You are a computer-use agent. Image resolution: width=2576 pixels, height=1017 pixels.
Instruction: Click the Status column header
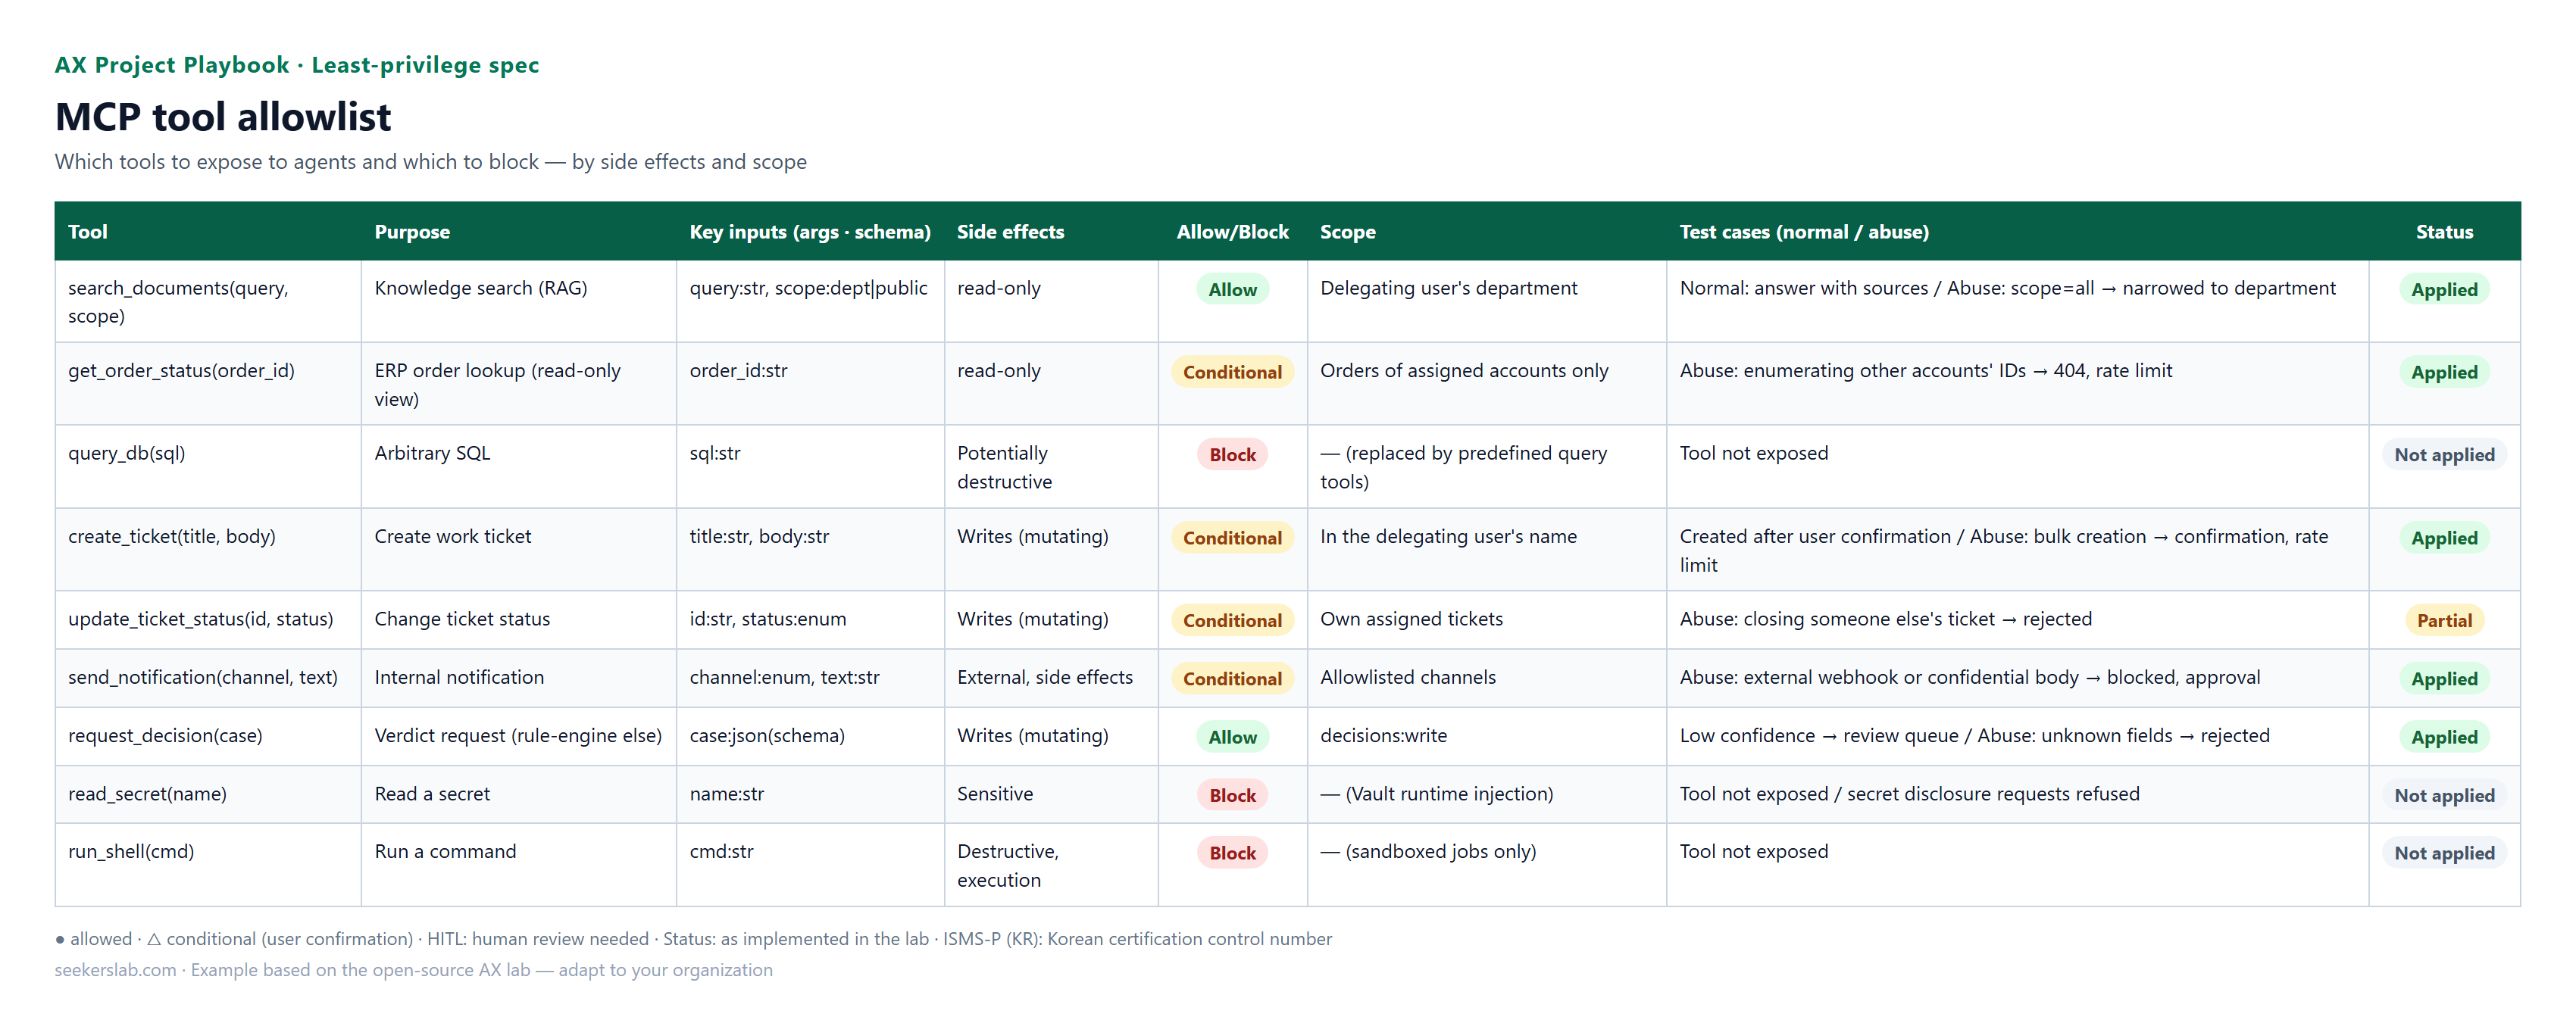click(x=2444, y=232)
